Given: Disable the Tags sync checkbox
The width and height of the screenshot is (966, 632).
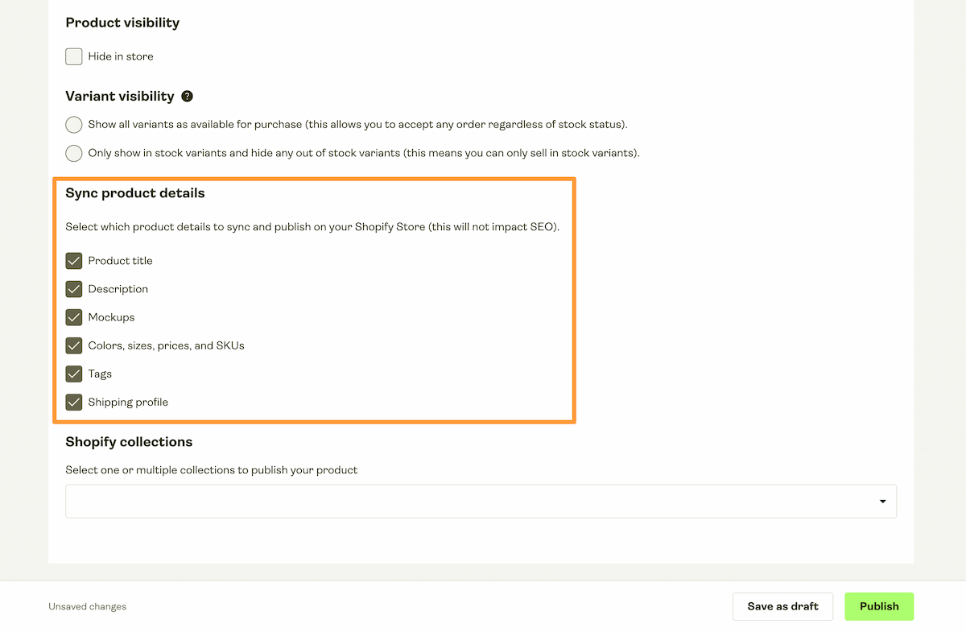Looking at the screenshot, I should click(x=73, y=374).
